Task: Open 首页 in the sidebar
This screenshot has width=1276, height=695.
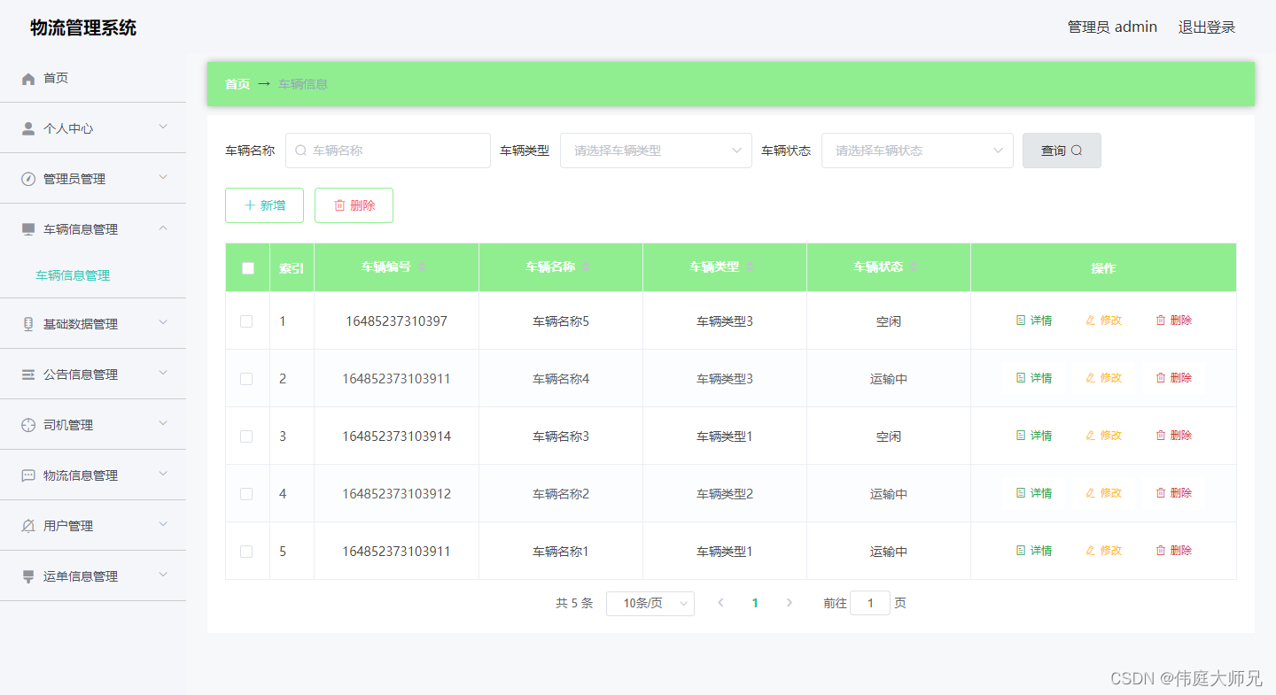Action: point(93,78)
